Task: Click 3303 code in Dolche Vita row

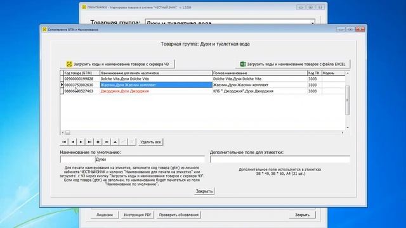Action: [315, 79]
